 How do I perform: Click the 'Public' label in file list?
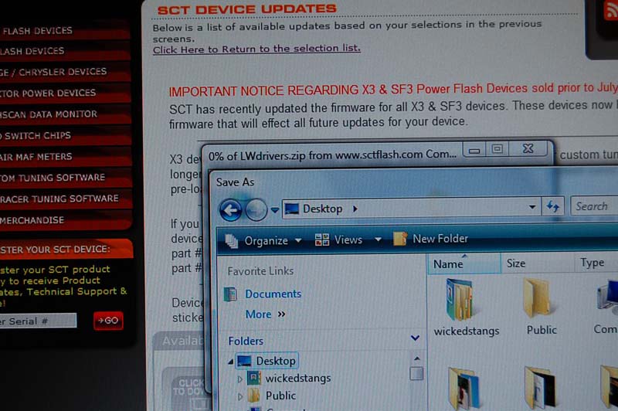coord(542,330)
